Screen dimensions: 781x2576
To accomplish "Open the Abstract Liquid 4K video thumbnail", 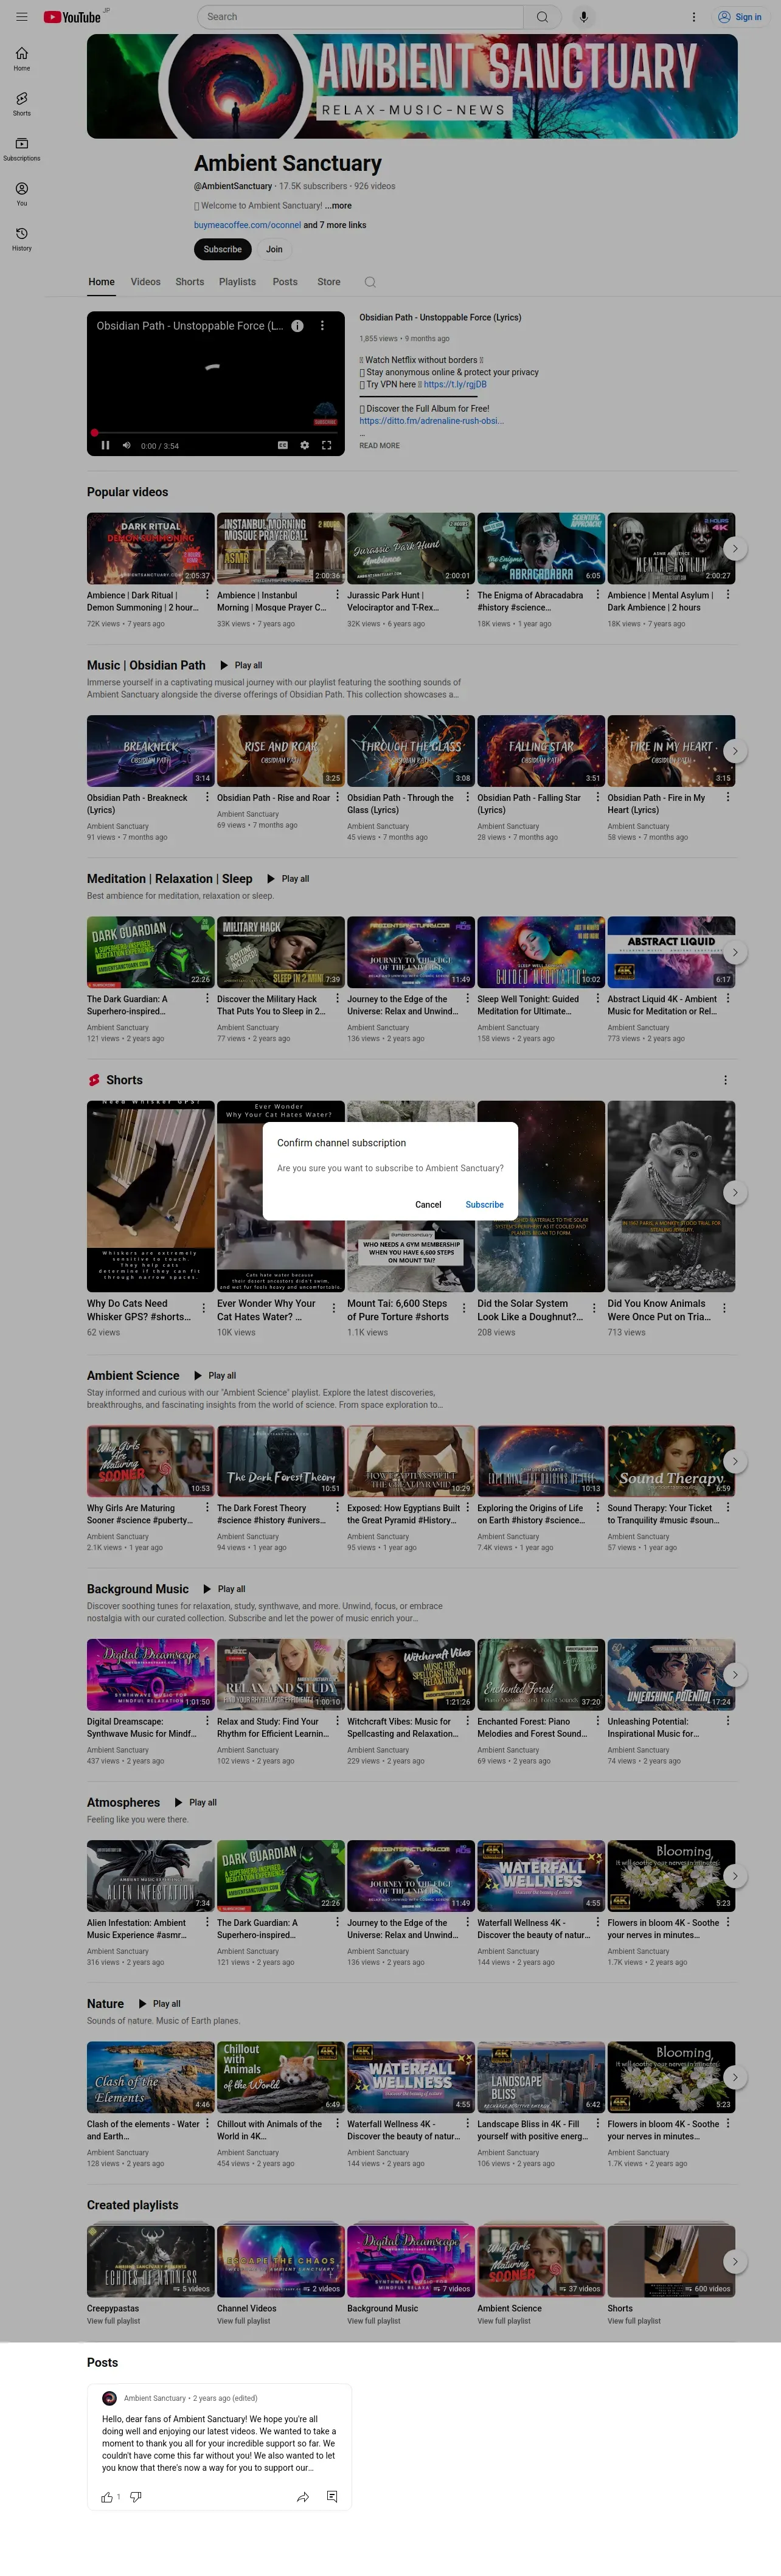I will (671, 952).
